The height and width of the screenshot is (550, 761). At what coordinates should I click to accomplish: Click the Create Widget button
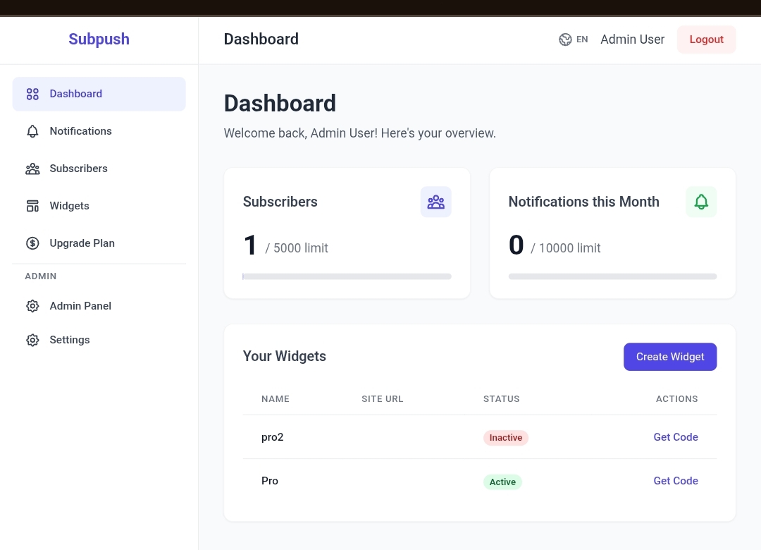[670, 357]
